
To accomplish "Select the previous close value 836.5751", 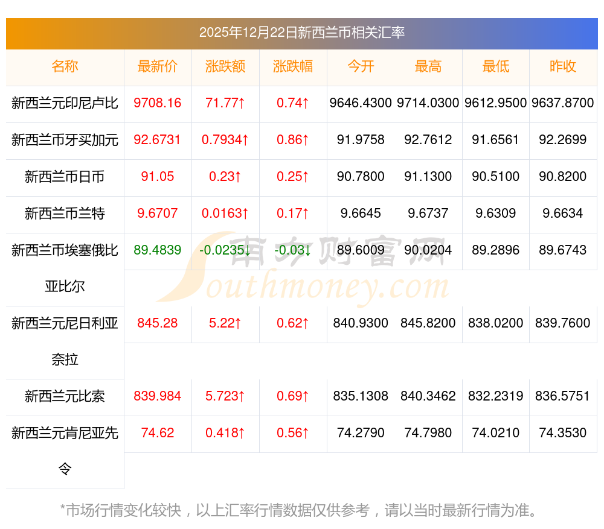I will pos(563,396).
